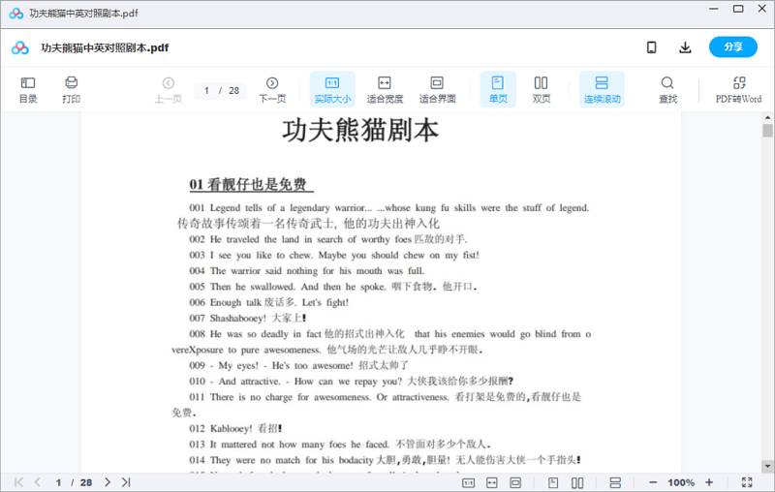Open the 目录 table of contents panel
This screenshot has width=775, height=492.
click(x=28, y=90)
